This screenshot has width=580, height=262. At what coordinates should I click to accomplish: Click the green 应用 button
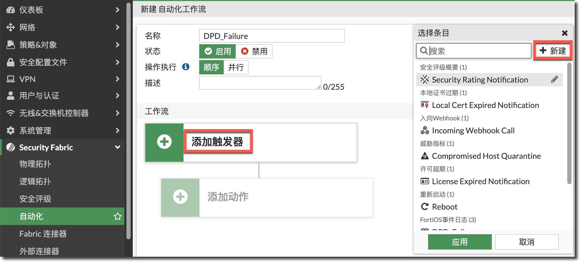tap(460, 242)
